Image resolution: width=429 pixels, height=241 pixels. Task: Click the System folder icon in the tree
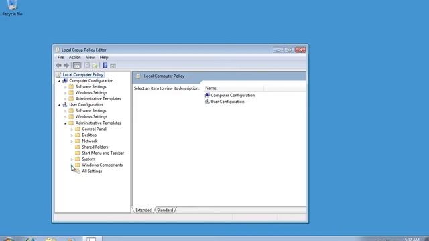(x=78, y=159)
